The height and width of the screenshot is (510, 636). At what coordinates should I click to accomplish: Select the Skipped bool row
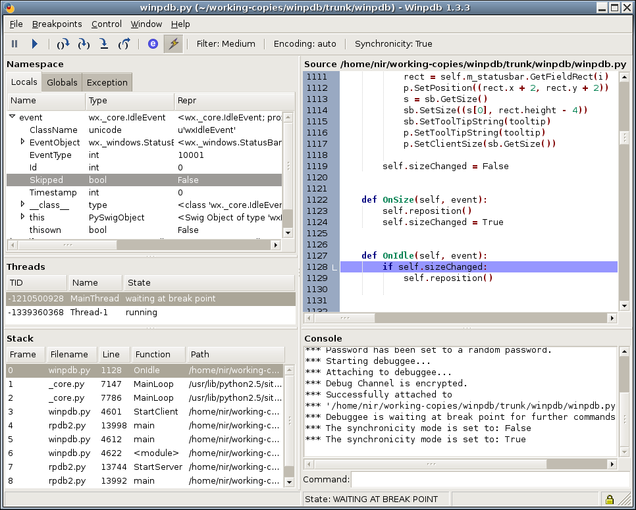144,180
